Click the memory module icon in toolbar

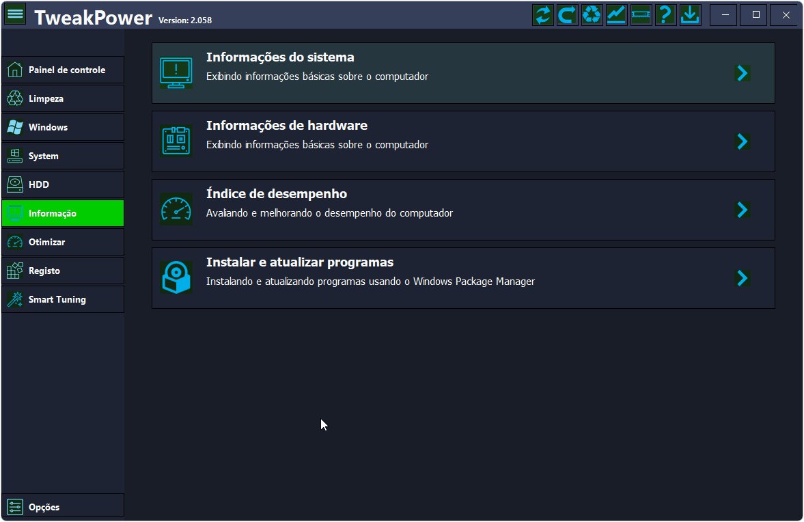click(x=641, y=15)
